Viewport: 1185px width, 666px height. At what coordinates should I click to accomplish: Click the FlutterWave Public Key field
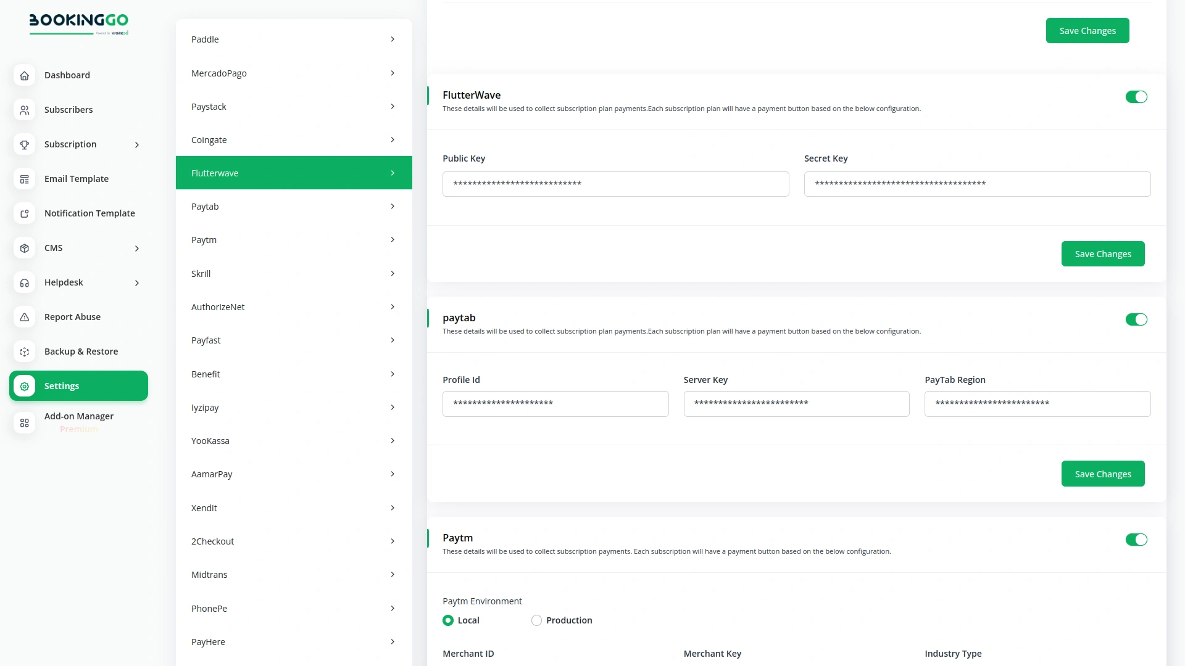point(615,184)
